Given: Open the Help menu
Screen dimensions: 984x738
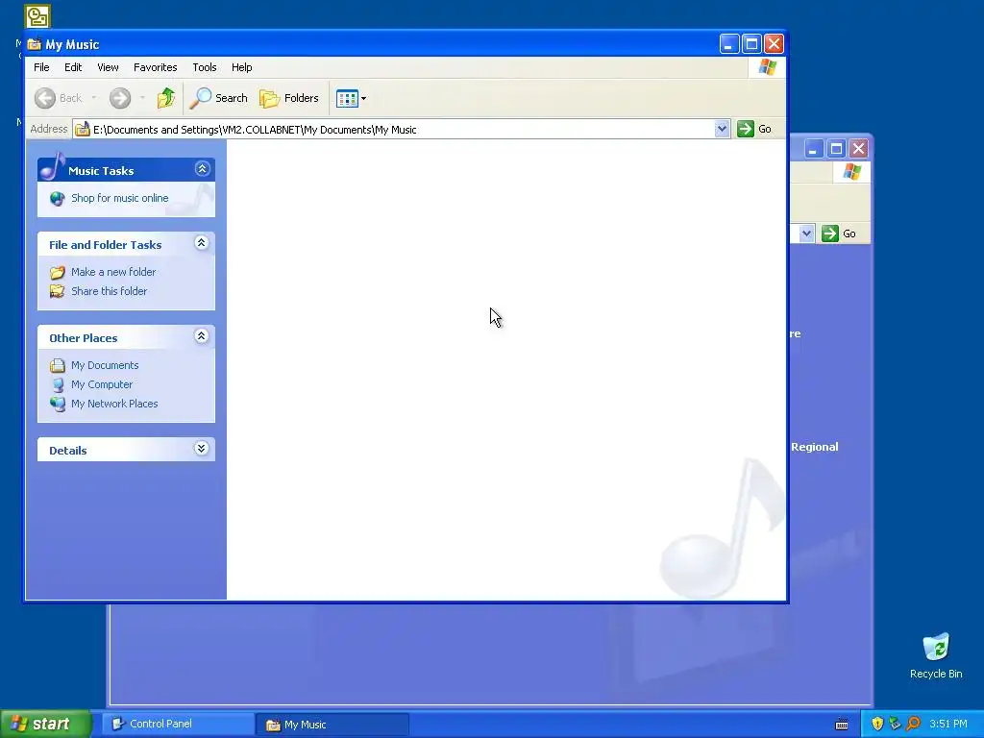Looking at the screenshot, I should coord(241,67).
